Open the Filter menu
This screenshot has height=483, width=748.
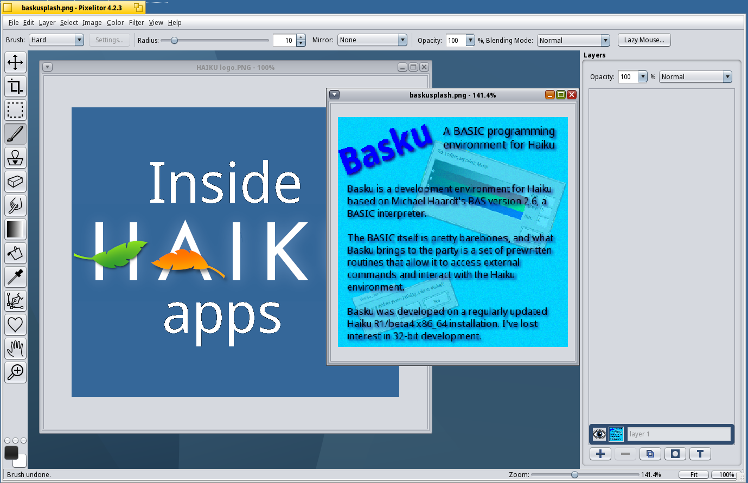[x=136, y=23]
